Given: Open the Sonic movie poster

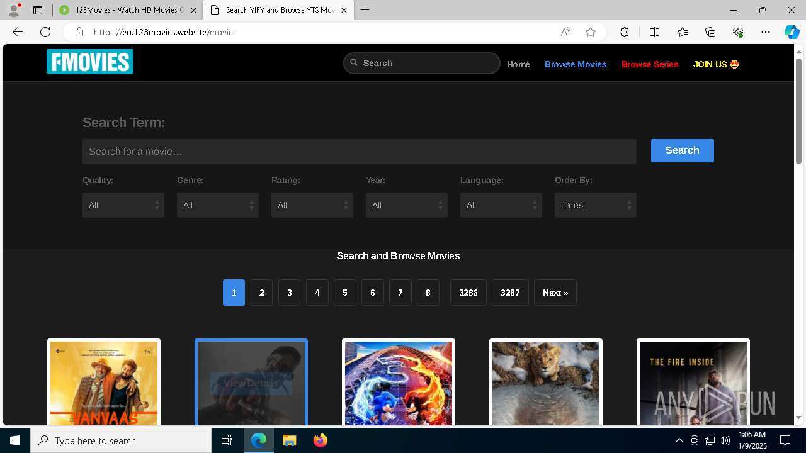Looking at the screenshot, I should click(x=399, y=383).
